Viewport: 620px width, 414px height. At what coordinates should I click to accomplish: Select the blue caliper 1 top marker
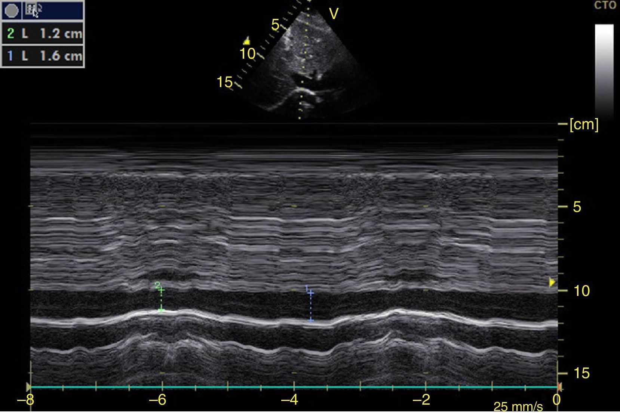(311, 293)
